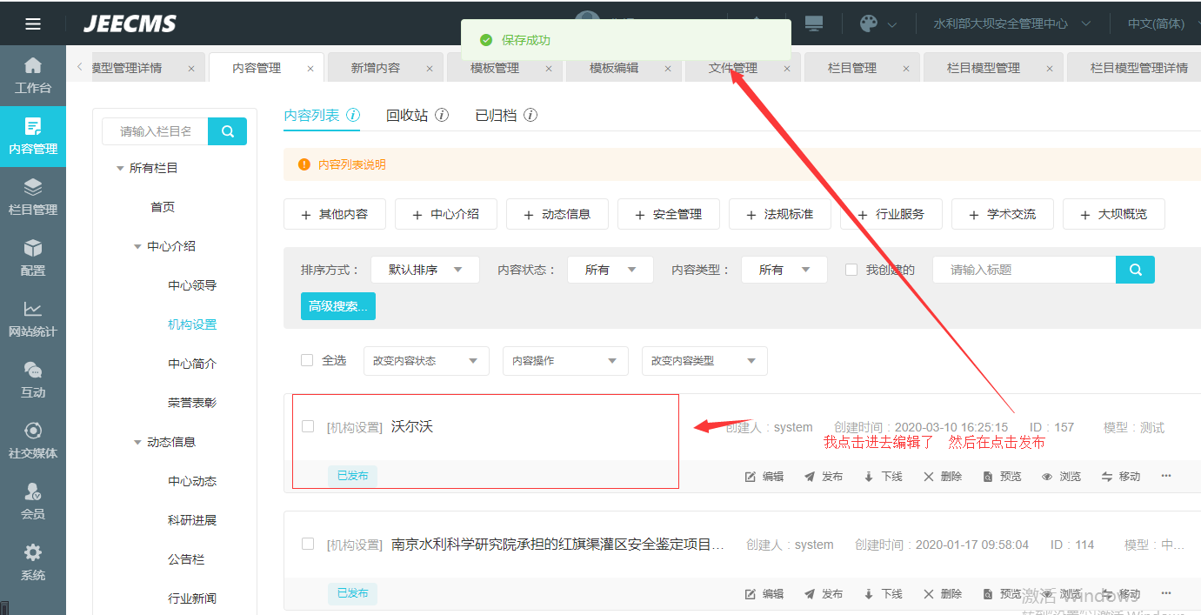Click 编辑 for 沃尔沃 row

pos(764,477)
